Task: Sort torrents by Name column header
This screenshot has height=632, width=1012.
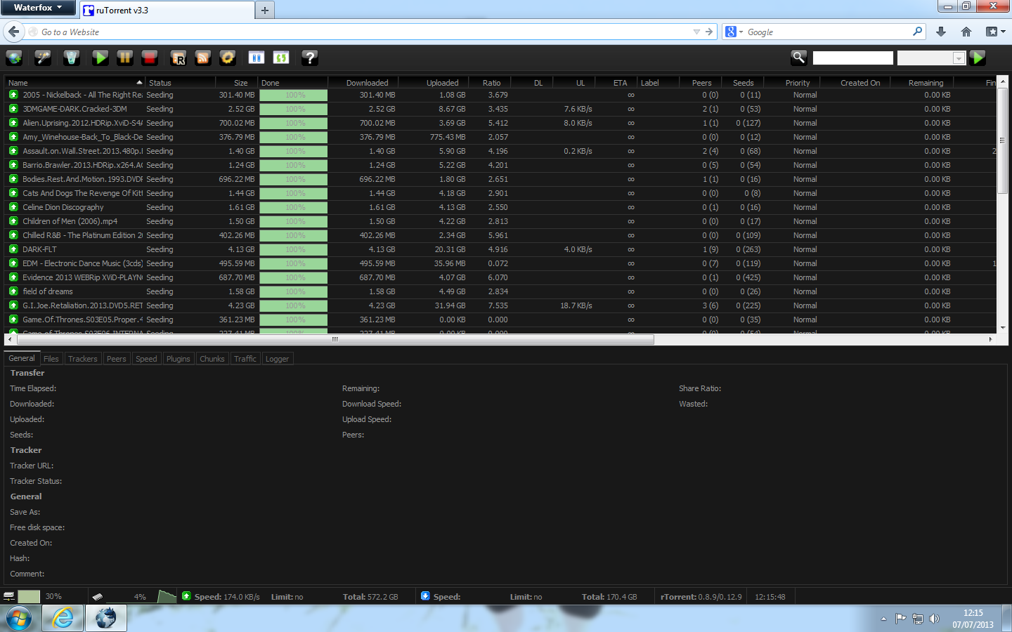Action: point(75,83)
